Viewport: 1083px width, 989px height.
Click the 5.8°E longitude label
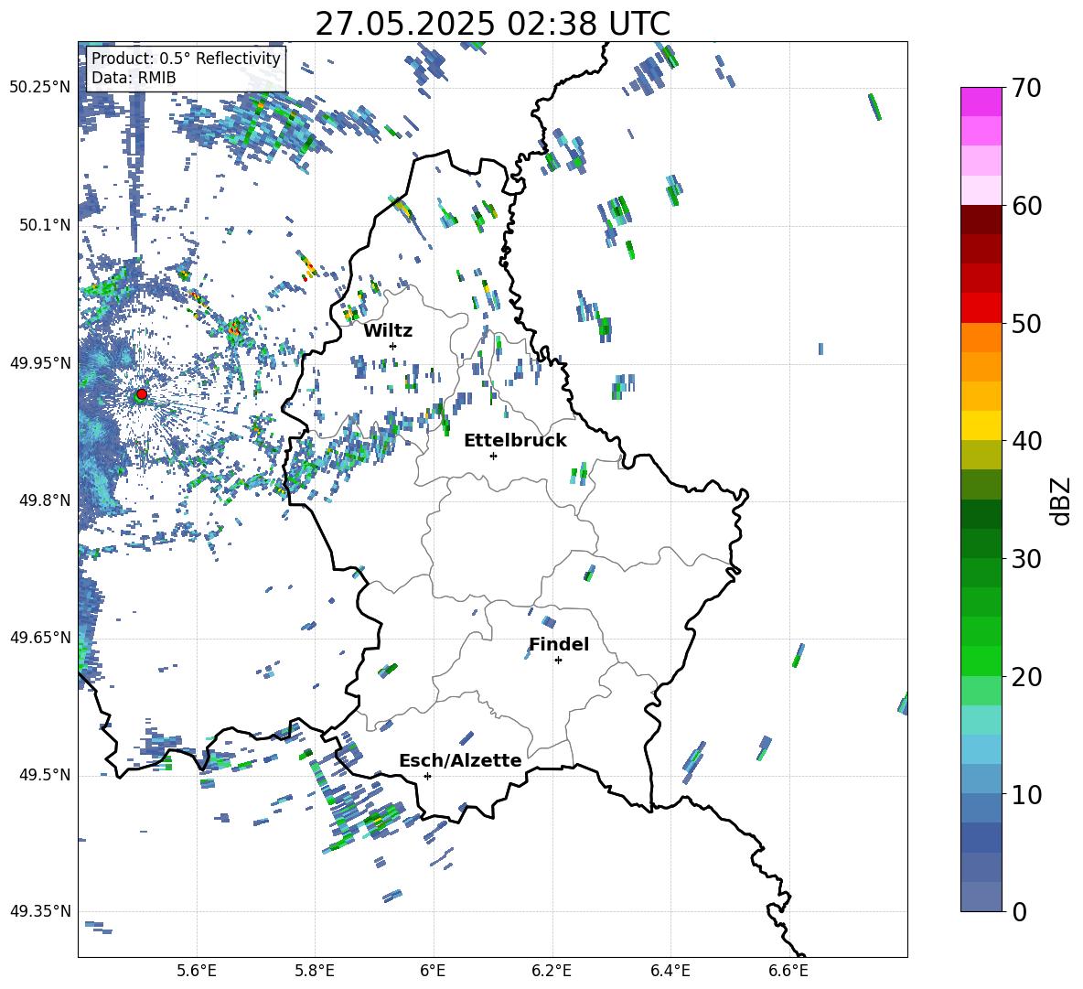[315, 971]
